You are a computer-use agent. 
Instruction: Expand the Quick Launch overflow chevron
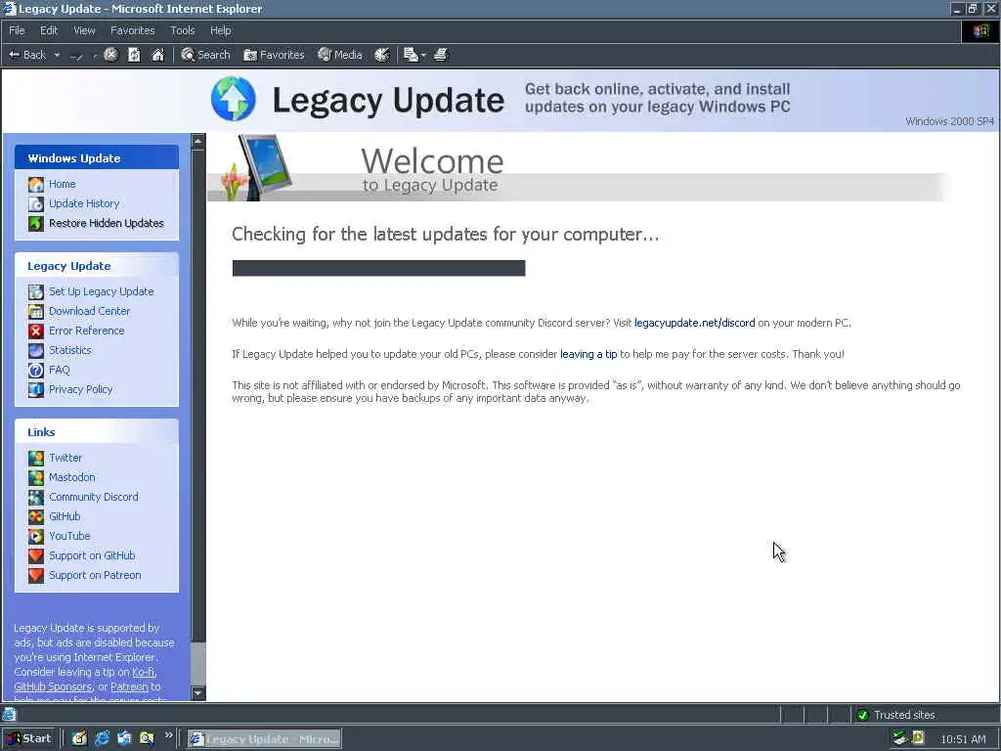[168, 735]
